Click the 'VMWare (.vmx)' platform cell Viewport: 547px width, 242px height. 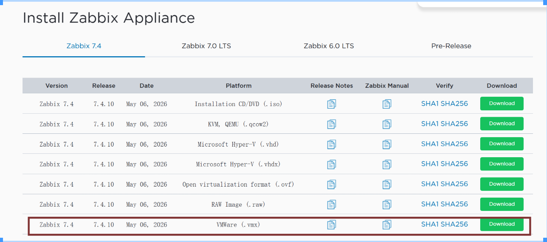click(x=238, y=225)
